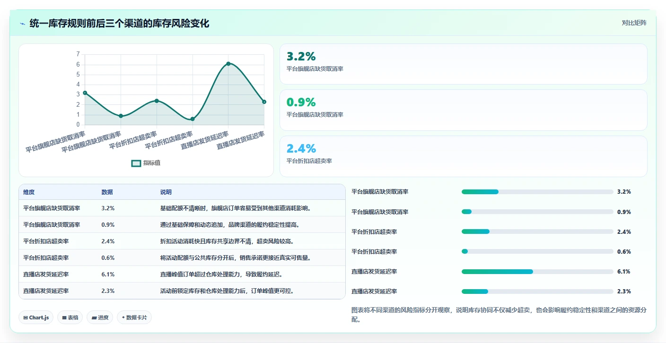
Task: Click the 数据 table column header
Action: pyautogui.click(x=107, y=192)
